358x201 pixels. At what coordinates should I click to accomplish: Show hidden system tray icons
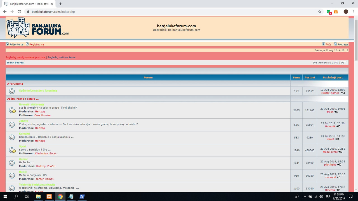[x=305, y=197]
